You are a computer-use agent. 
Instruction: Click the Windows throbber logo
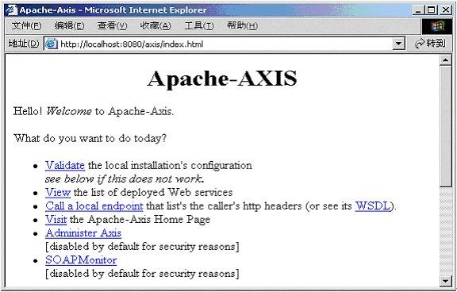point(437,27)
